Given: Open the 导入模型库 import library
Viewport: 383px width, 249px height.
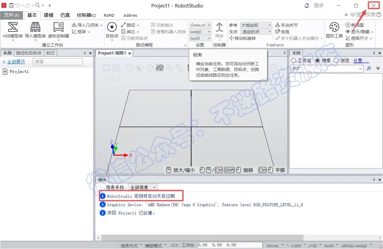Looking at the screenshot, I should coord(35,30).
